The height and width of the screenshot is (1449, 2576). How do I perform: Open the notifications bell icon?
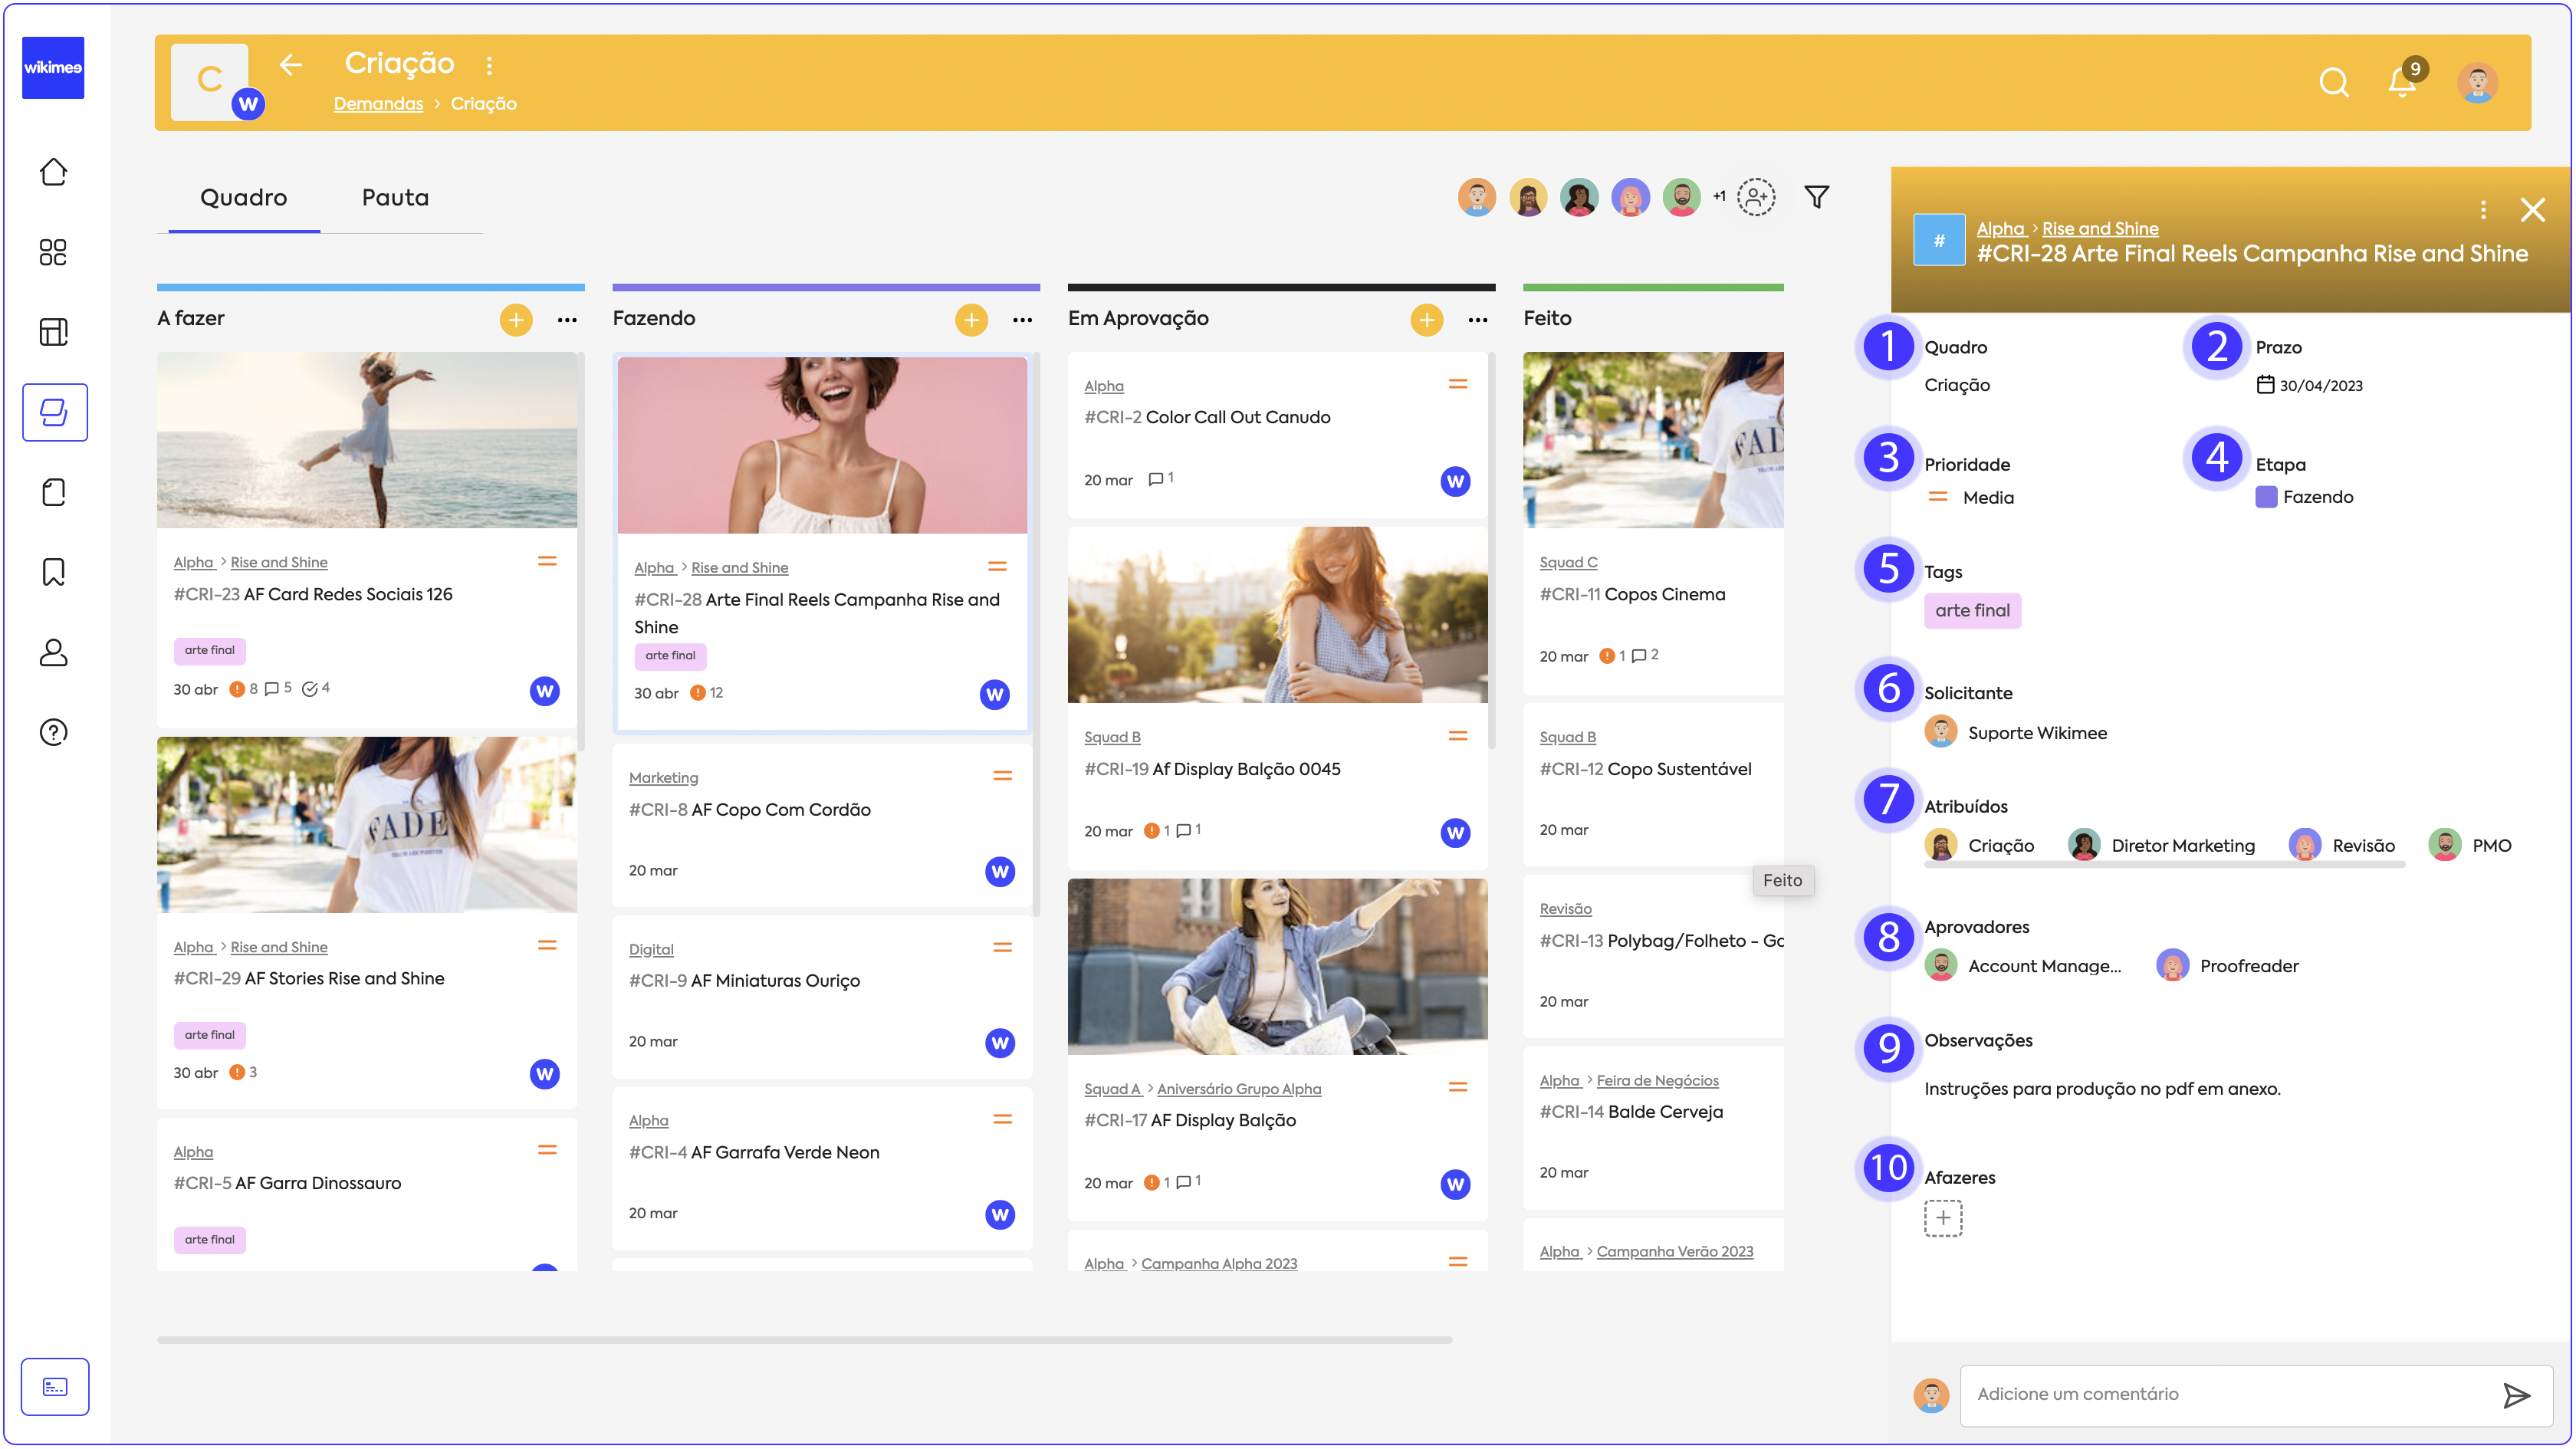tap(2401, 82)
